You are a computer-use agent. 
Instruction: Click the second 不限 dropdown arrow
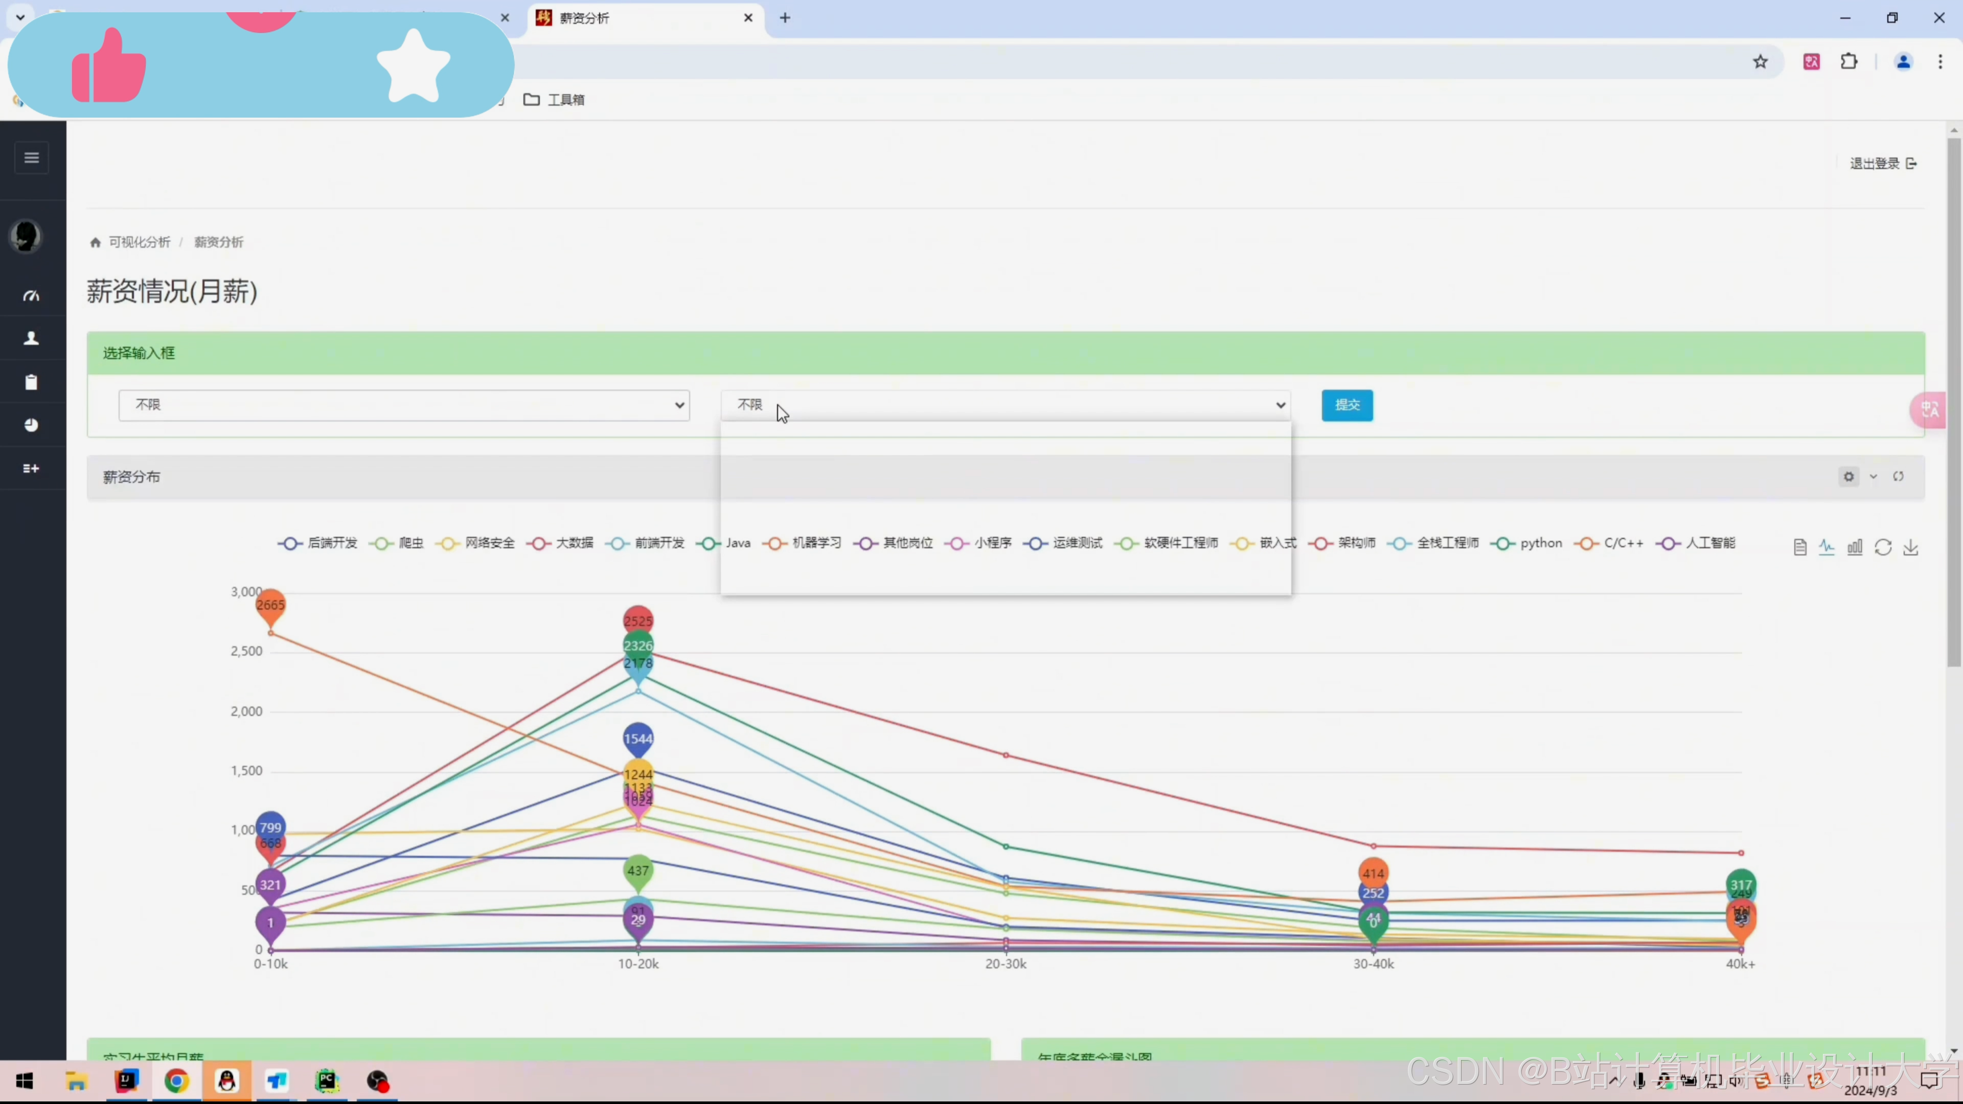click(1280, 405)
